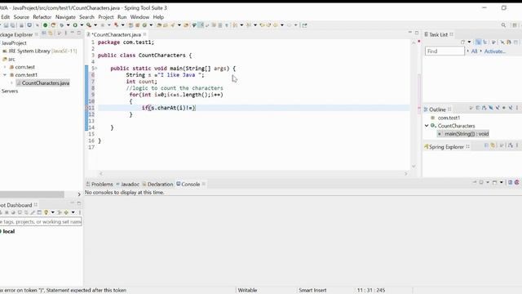Click the green Run button in toolbar
The height and width of the screenshot is (294, 522).
[x=75, y=25]
